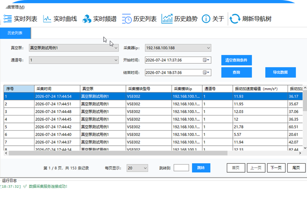Sort by the 序号 column header
The width and height of the screenshot is (307, 207).
pos(19,89)
